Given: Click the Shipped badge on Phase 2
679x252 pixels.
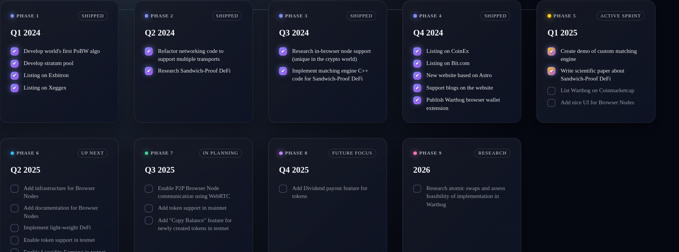Looking at the screenshot, I should [227, 16].
